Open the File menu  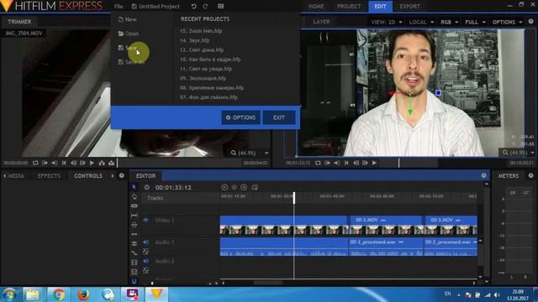point(119,7)
